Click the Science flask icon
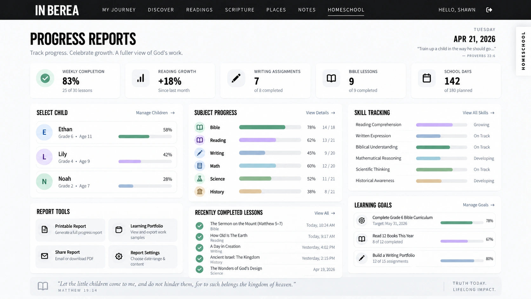 [x=199, y=179]
